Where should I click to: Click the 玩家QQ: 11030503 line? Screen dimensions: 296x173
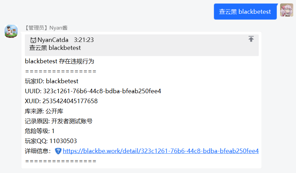coord(51,141)
